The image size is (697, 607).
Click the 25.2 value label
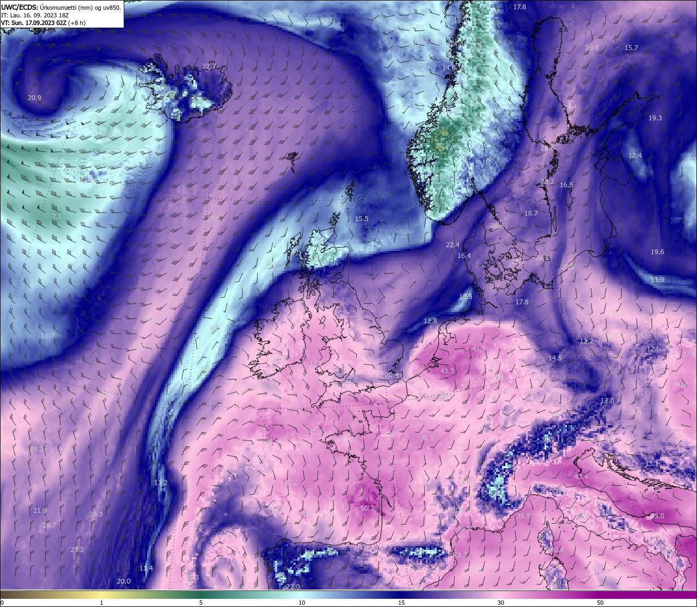(x=77, y=550)
